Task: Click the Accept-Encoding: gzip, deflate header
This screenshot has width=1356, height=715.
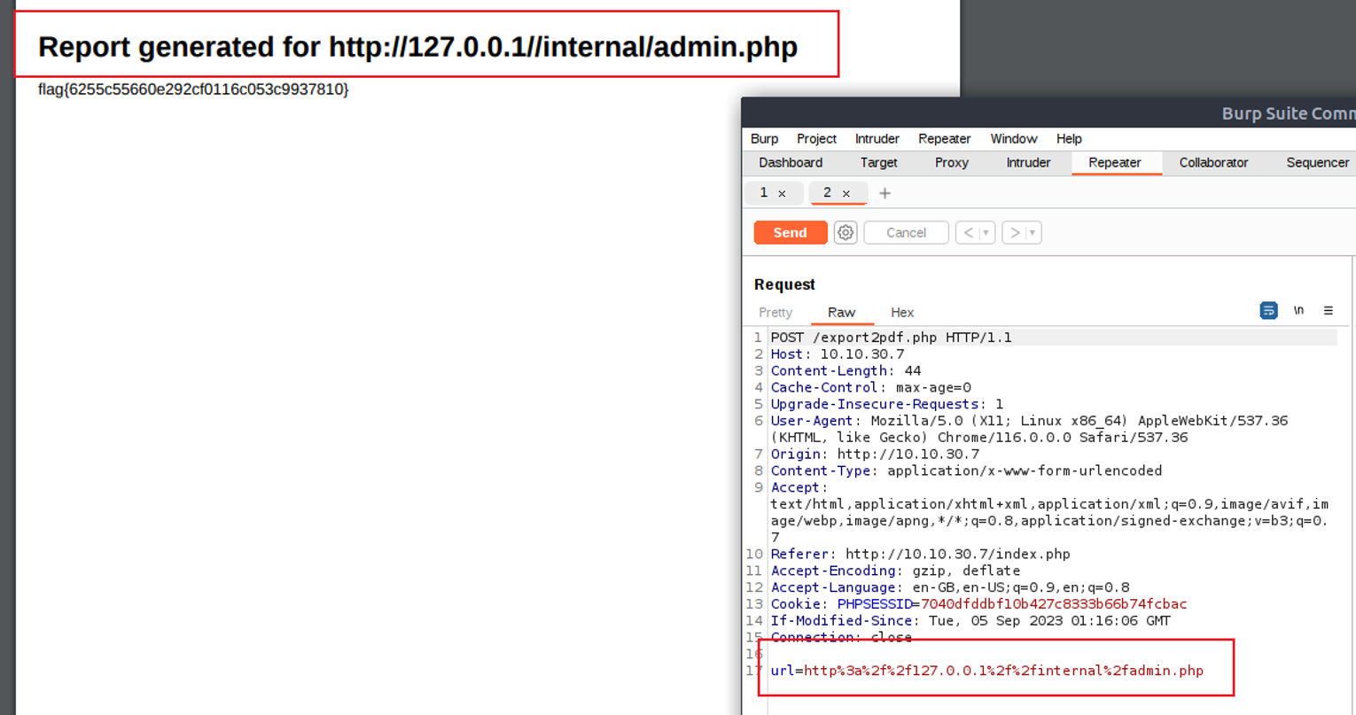Action: 895,571
